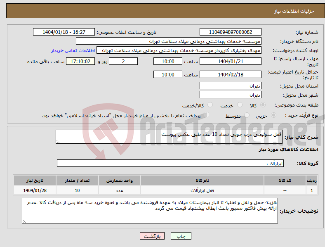The height and width of the screenshot is (247, 325).
Task: Click the توضیحات خریدار label
Action: 299,211
